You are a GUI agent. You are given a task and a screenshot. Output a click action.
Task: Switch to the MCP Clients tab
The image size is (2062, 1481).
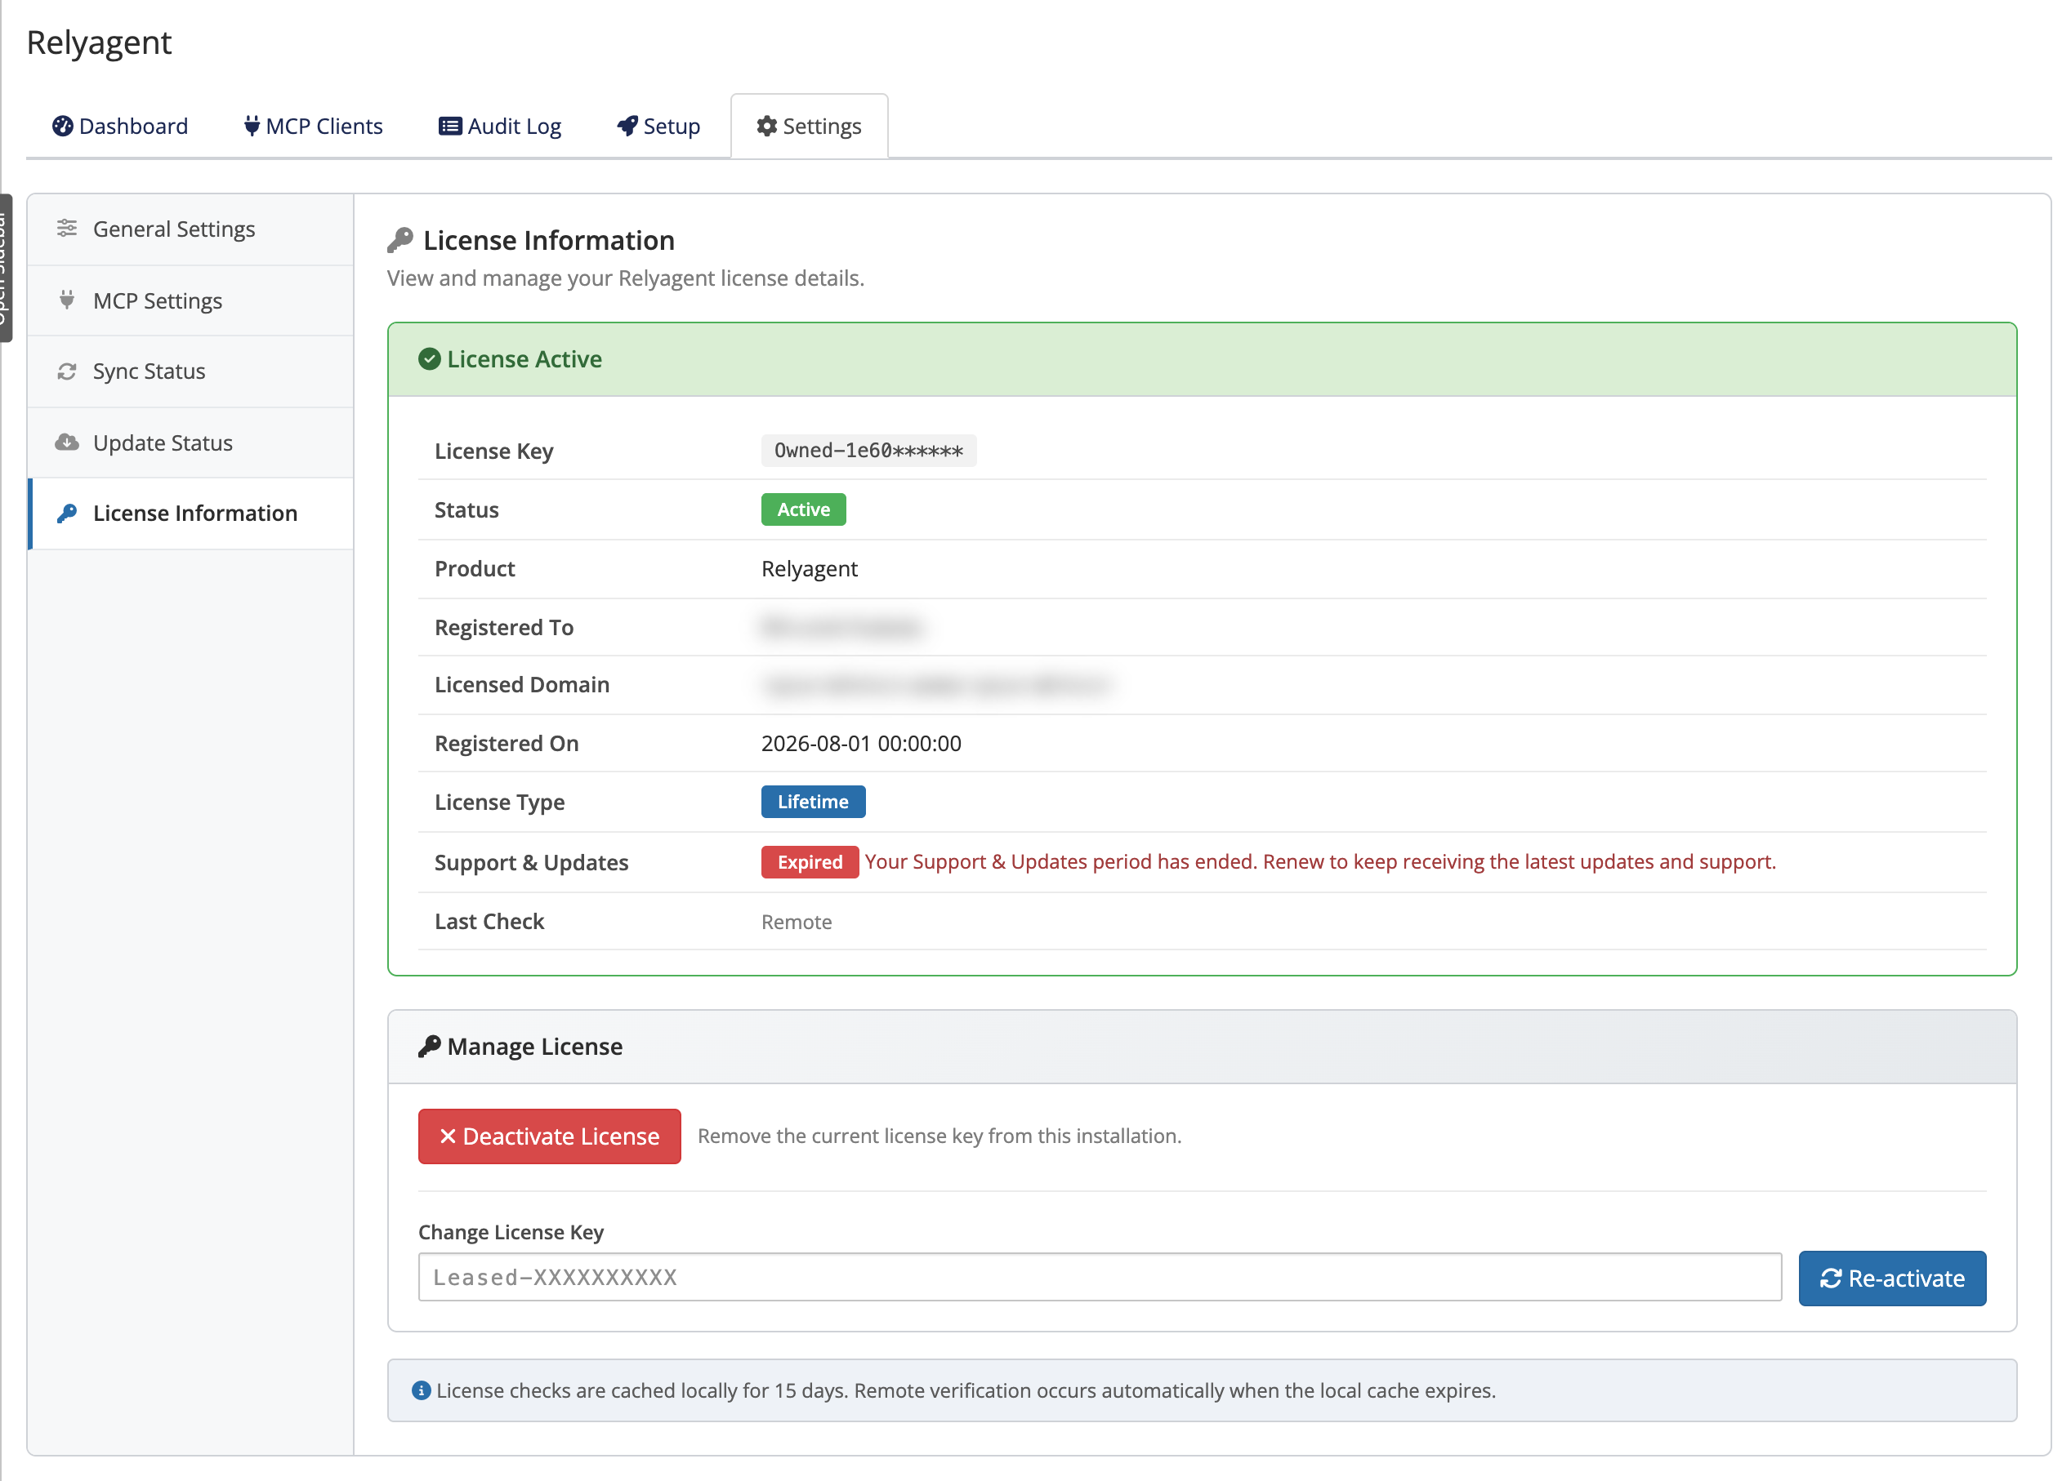(313, 126)
